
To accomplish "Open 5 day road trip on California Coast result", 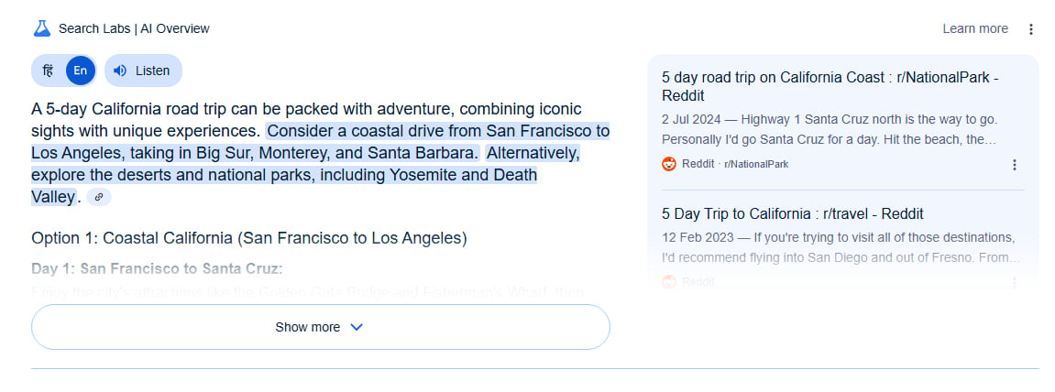I will coord(830,86).
